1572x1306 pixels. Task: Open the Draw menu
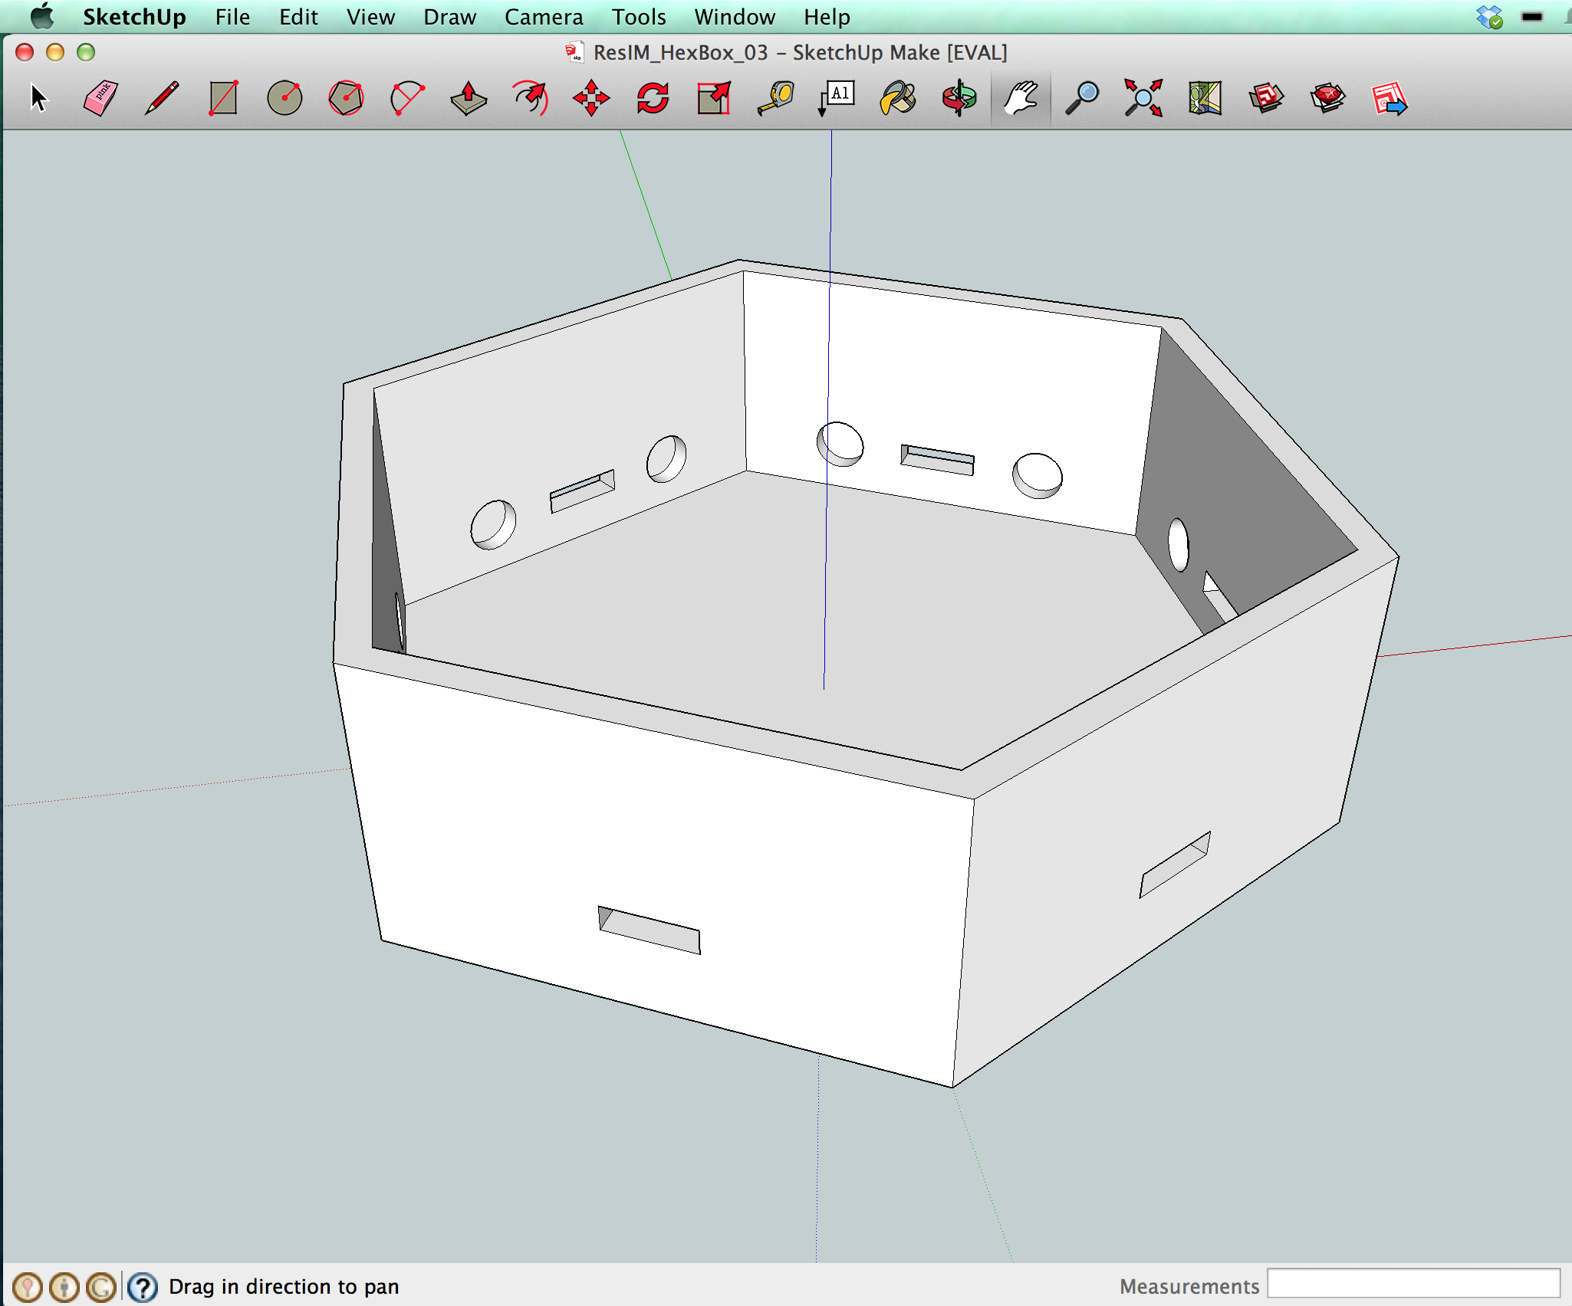449,17
